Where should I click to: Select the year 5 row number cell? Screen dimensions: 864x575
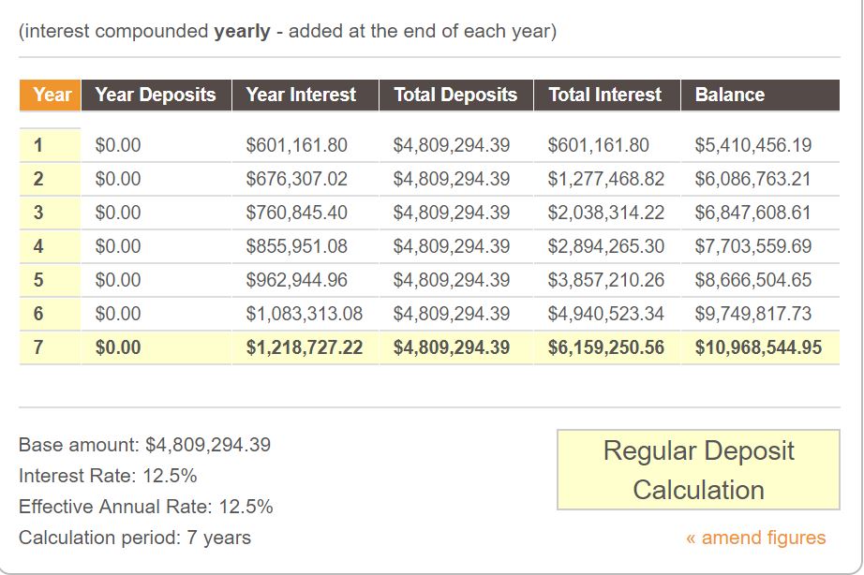click(x=50, y=280)
